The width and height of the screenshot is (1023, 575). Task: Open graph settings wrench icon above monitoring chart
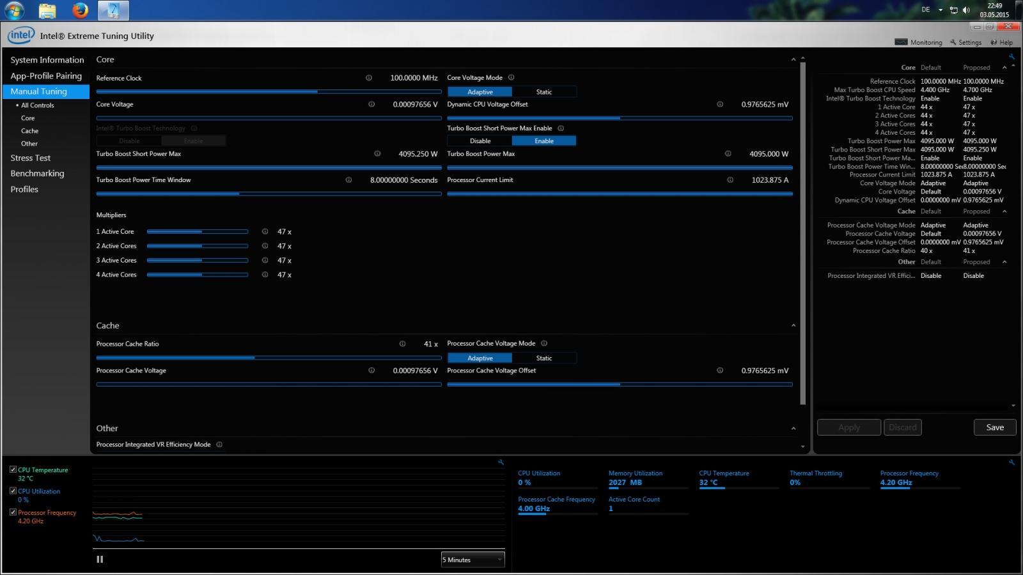click(501, 462)
